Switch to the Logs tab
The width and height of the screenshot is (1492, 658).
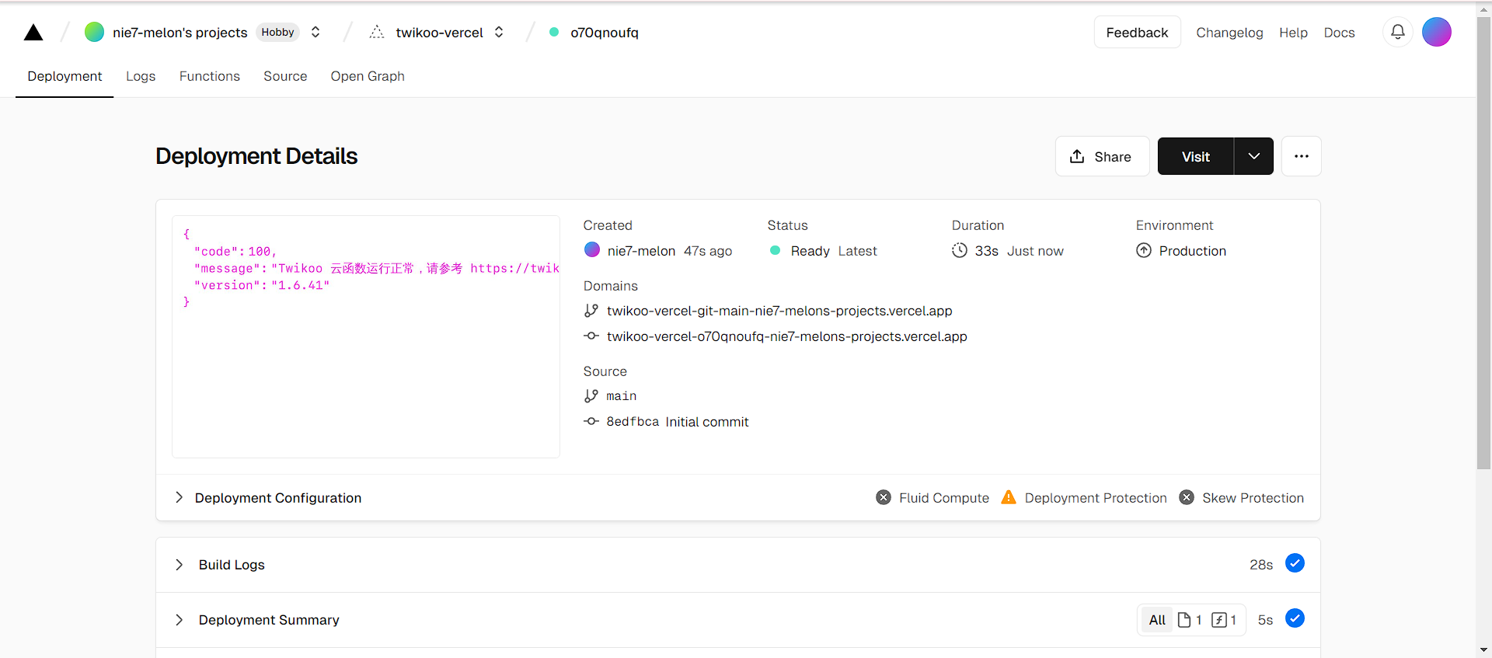coord(141,76)
